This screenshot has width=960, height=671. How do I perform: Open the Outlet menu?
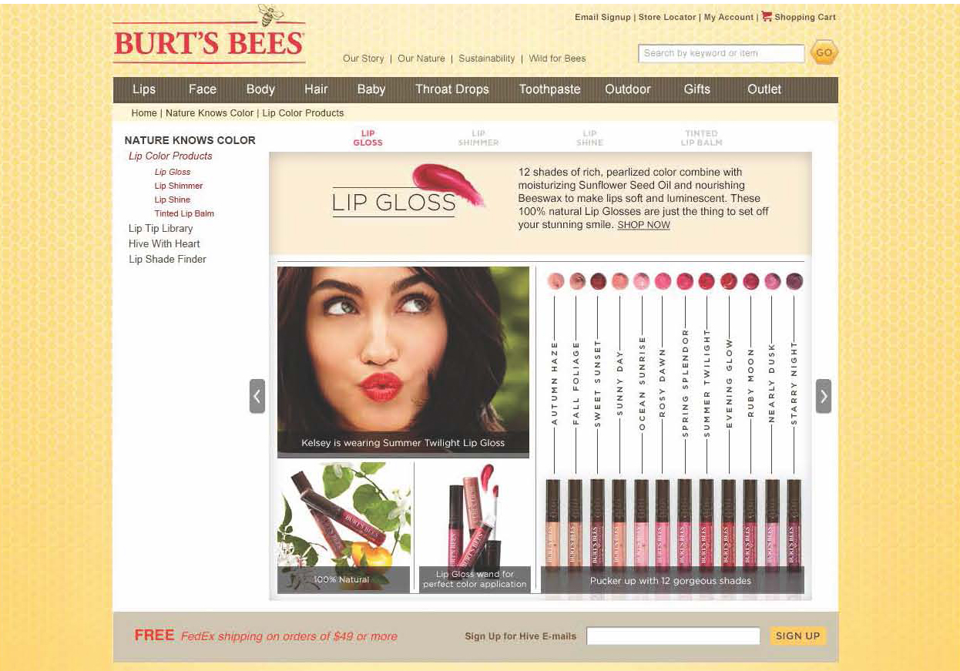tap(764, 89)
